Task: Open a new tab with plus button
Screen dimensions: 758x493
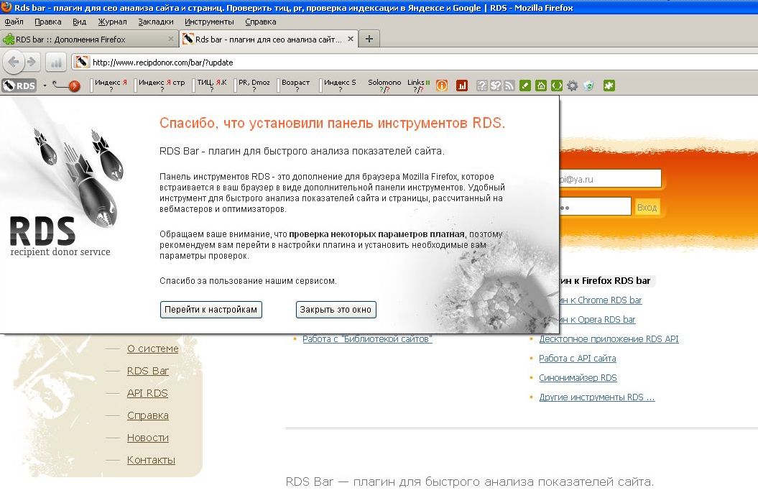Action: click(369, 39)
